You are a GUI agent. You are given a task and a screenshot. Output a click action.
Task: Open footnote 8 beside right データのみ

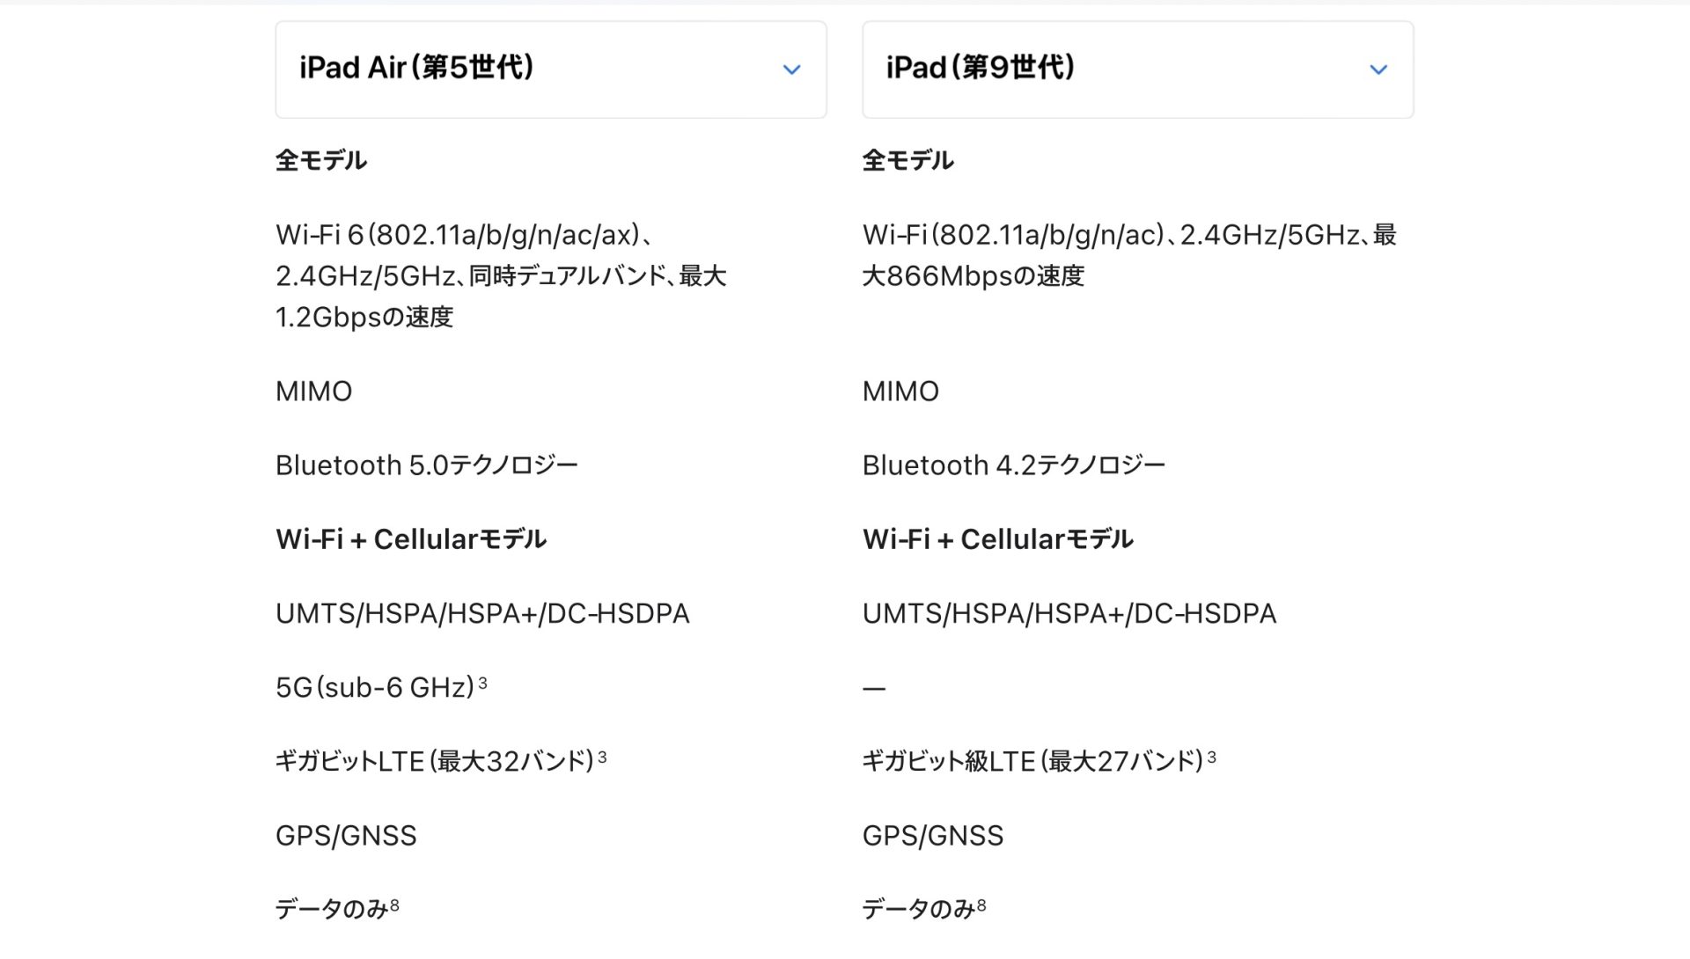click(981, 904)
